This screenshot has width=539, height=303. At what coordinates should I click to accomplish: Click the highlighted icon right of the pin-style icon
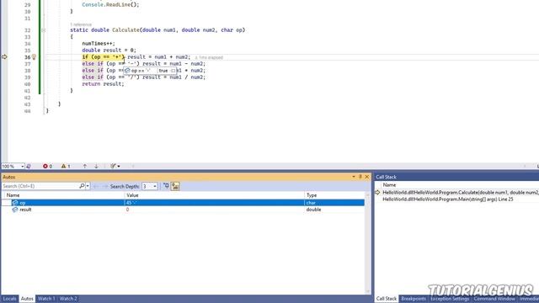point(175,186)
